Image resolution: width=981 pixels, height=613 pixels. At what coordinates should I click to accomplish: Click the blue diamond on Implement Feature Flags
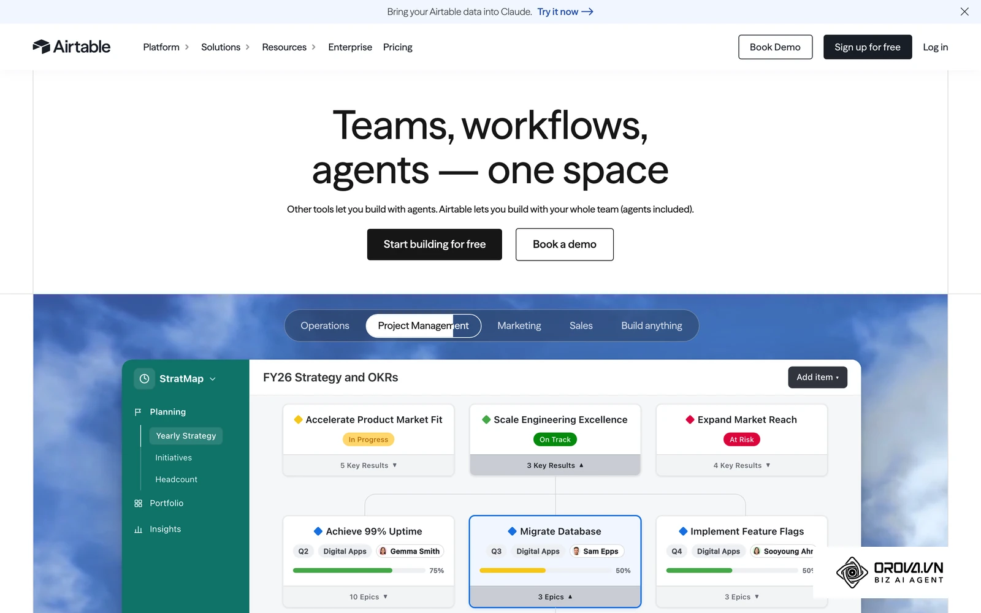683,531
